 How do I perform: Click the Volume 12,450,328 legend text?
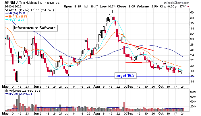[x=24, y=91]
